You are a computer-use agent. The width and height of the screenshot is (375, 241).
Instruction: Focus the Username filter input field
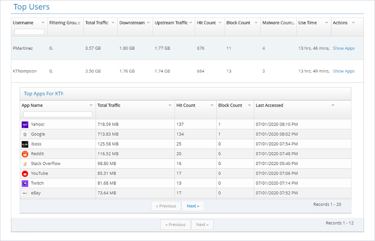(x=29, y=31)
